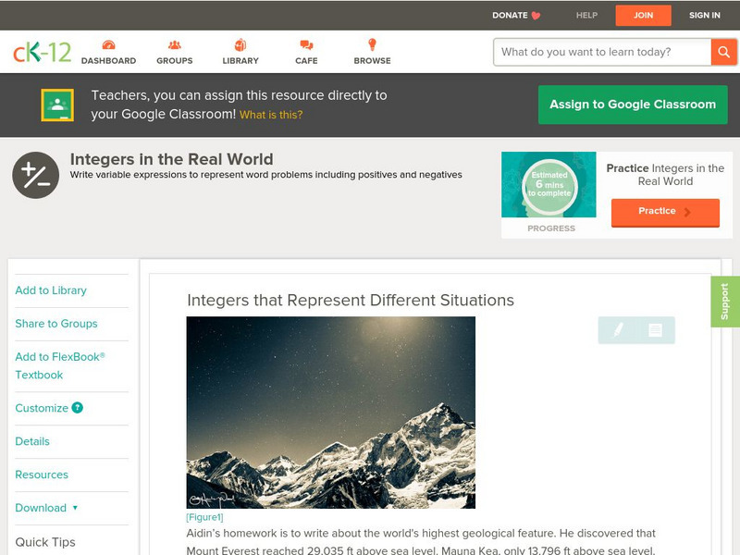Click the Quick Tips heading
The height and width of the screenshot is (555, 740).
pos(45,542)
